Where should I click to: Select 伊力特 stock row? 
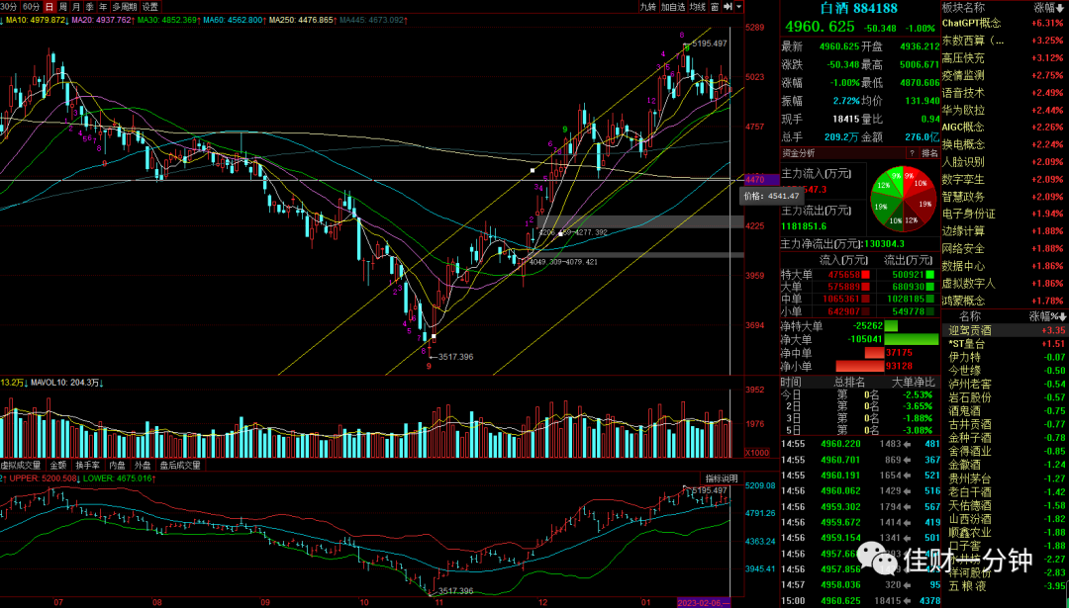pos(1005,357)
